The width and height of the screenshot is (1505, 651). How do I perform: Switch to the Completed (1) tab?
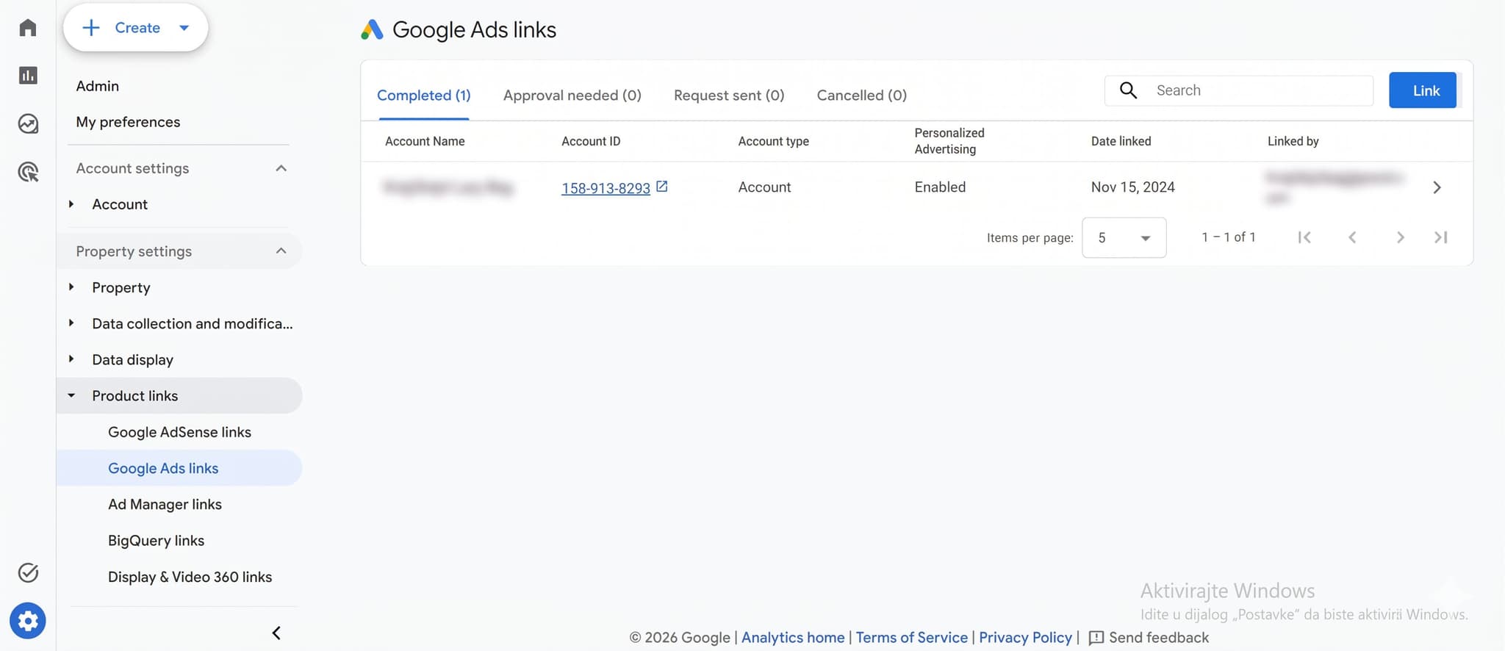pos(424,96)
